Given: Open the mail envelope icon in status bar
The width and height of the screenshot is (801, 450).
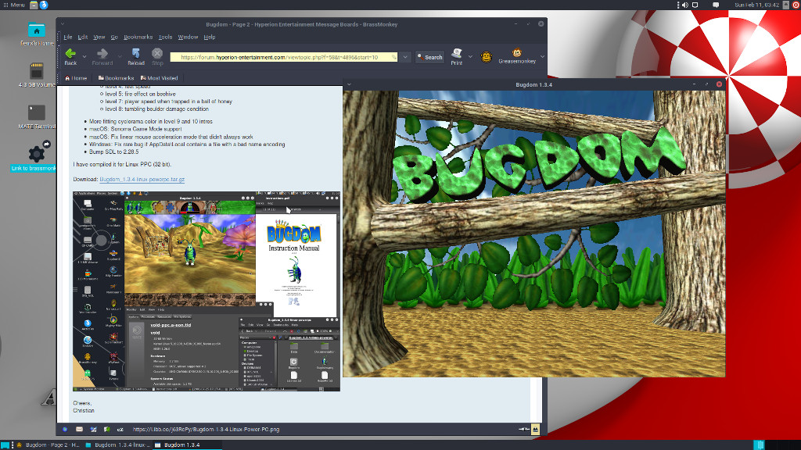Looking at the screenshot, I should coord(79,429).
